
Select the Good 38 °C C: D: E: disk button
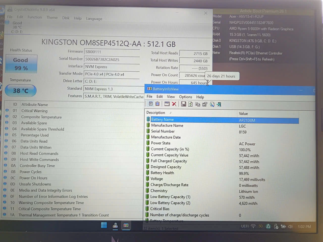pyautogui.click(x=17, y=27)
